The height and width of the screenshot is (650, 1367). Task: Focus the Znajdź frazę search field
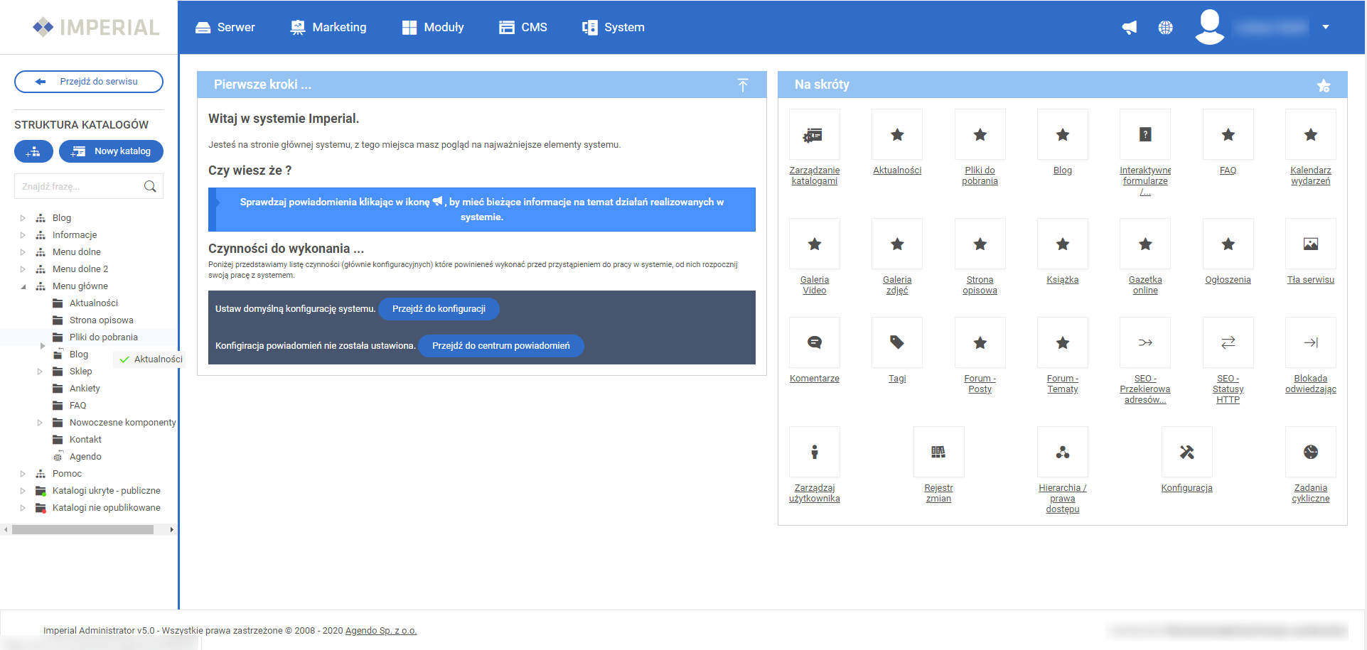[x=80, y=187]
